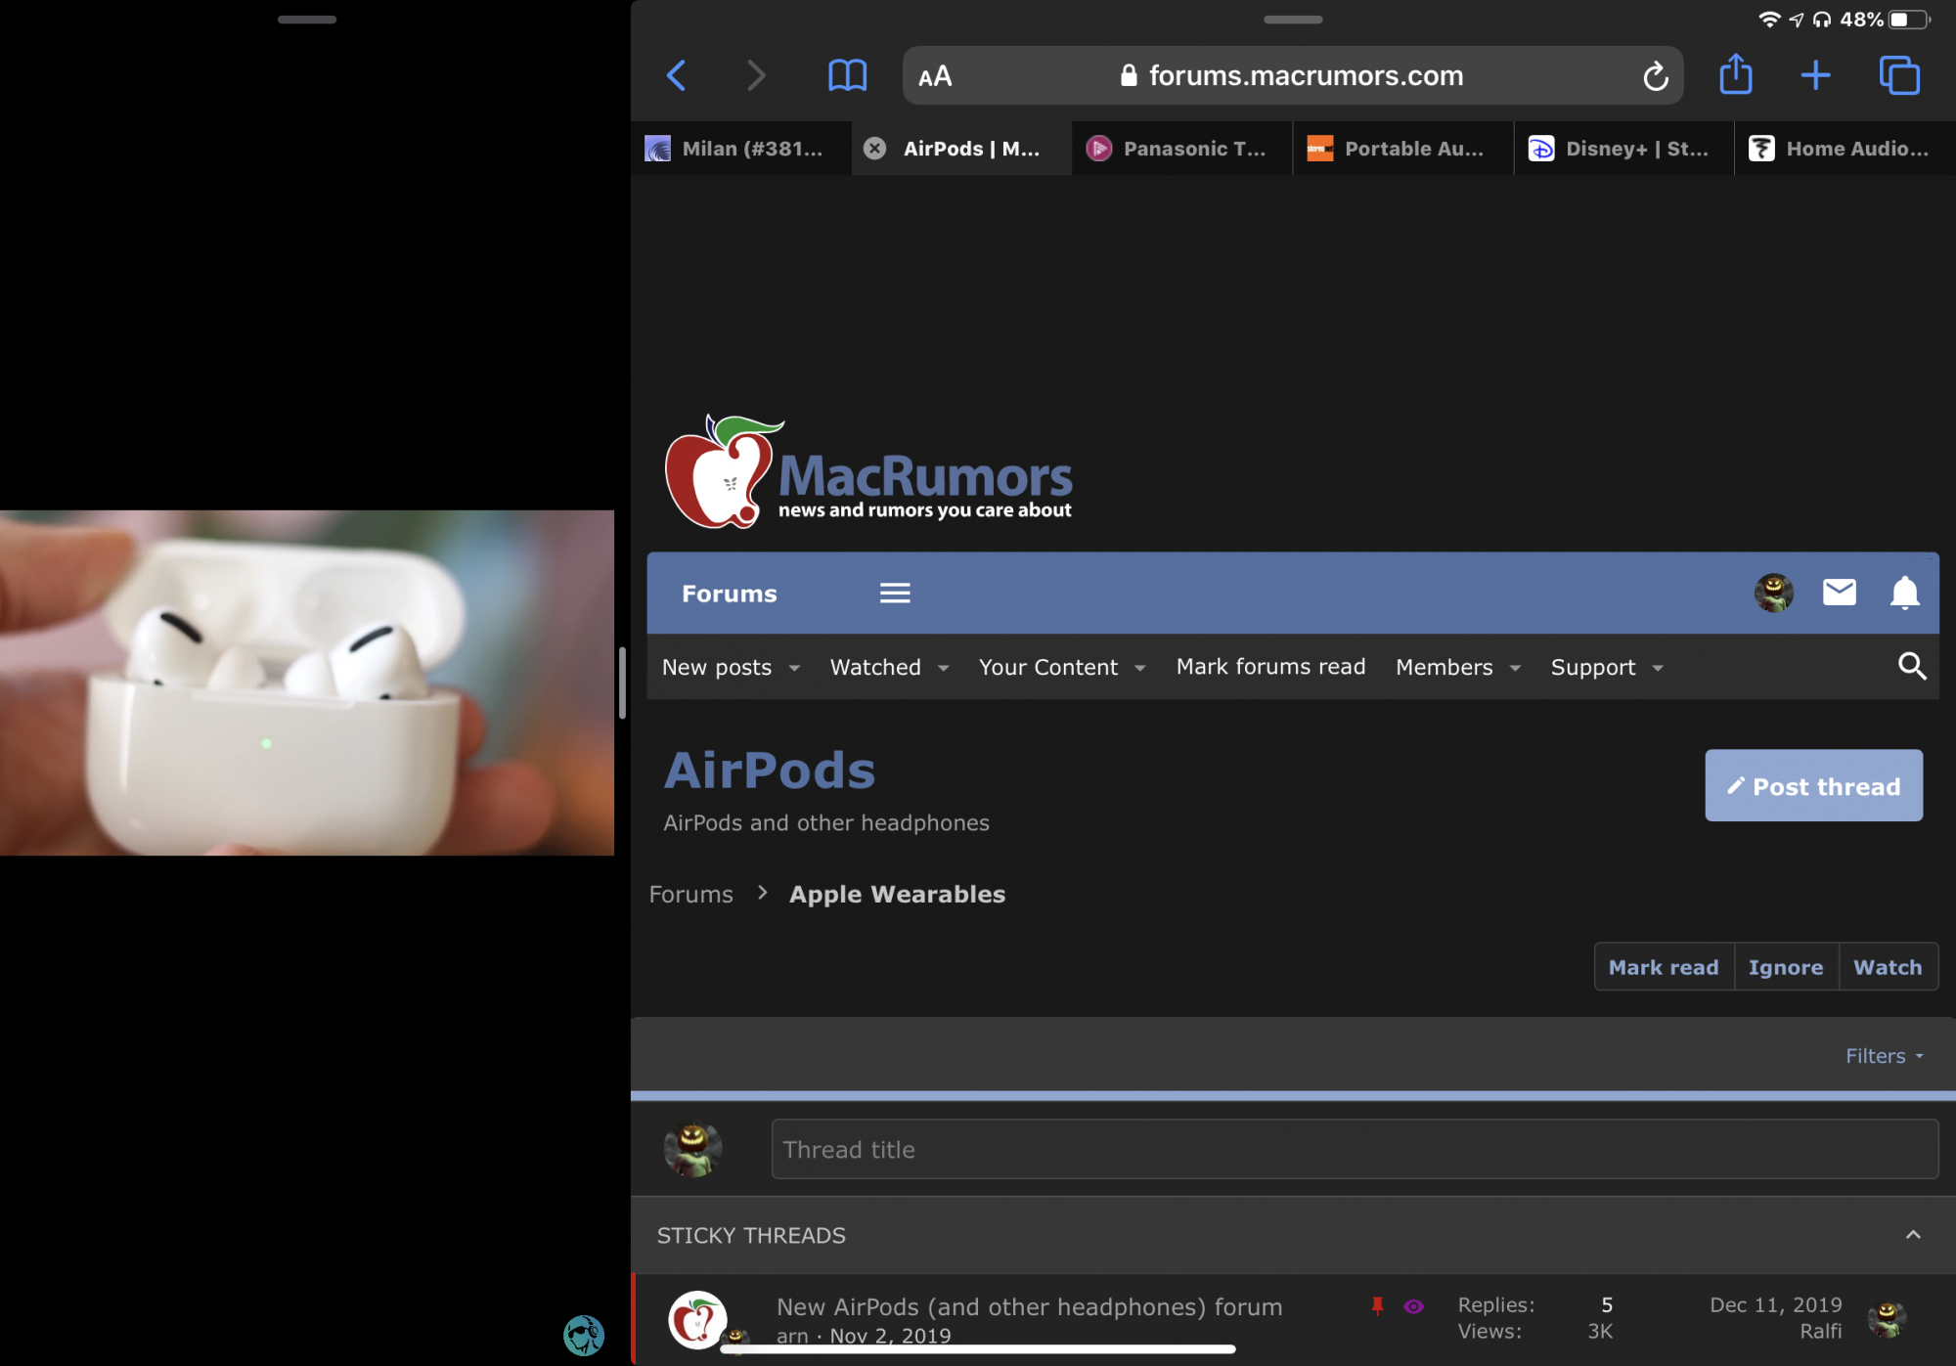This screenshot has height=1366, width=1956.
Task: Open alerts bell icon
Action: pos(1904,593)
